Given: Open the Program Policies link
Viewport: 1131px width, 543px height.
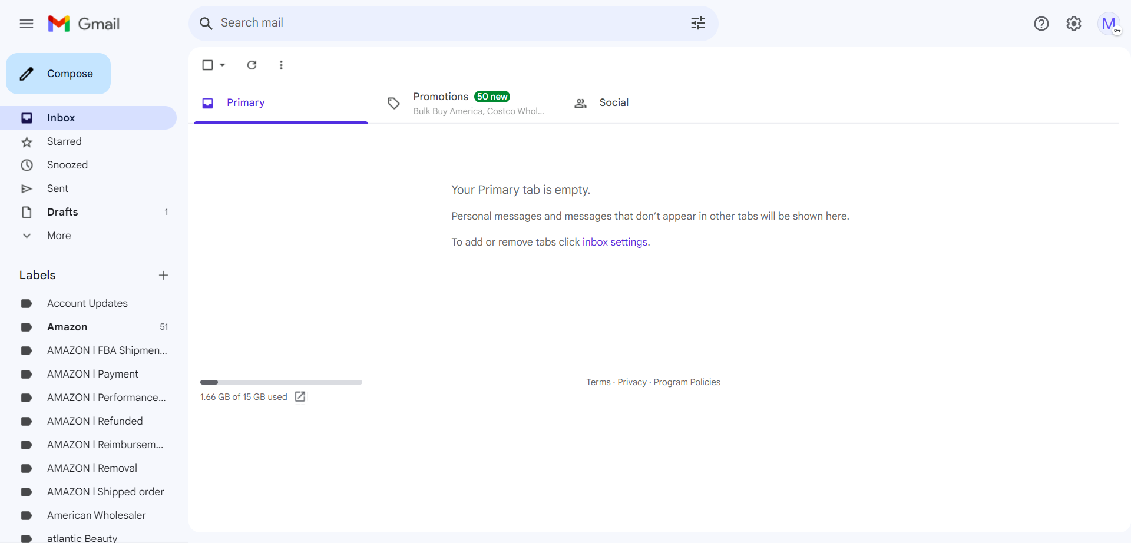Looking at the screenshot, I should pos(687,382).
